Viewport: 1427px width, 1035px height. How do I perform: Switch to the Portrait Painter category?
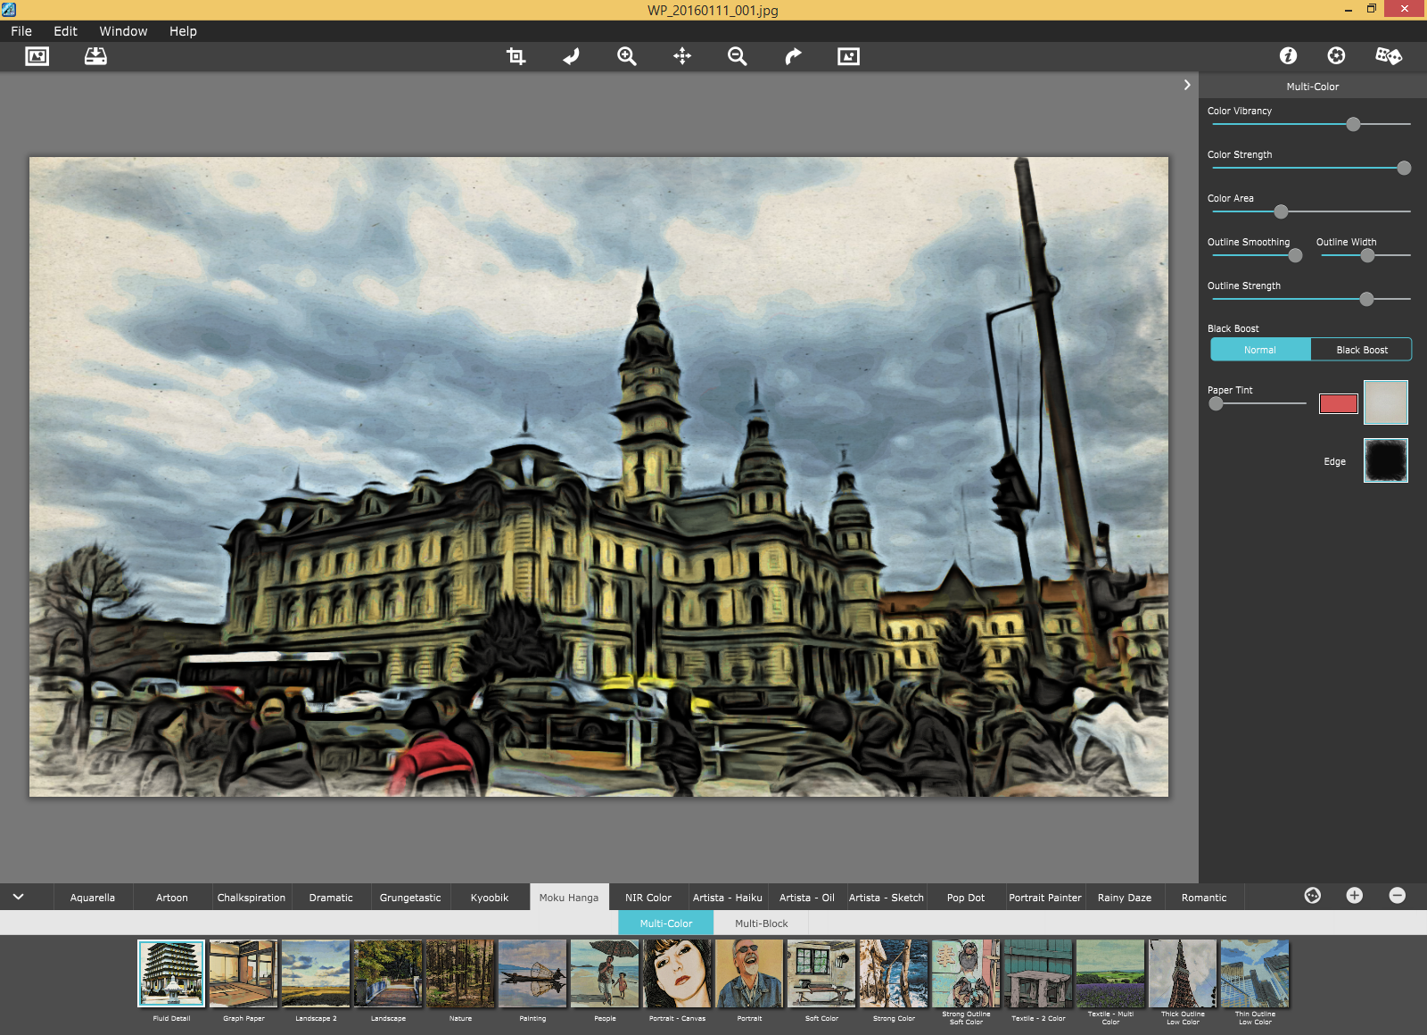(1045, 898)
